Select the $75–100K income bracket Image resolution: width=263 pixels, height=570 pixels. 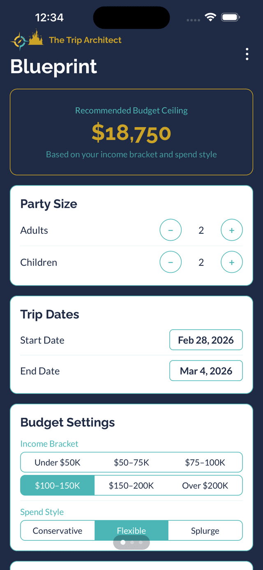pyautogui.click(x=205, y=462)
